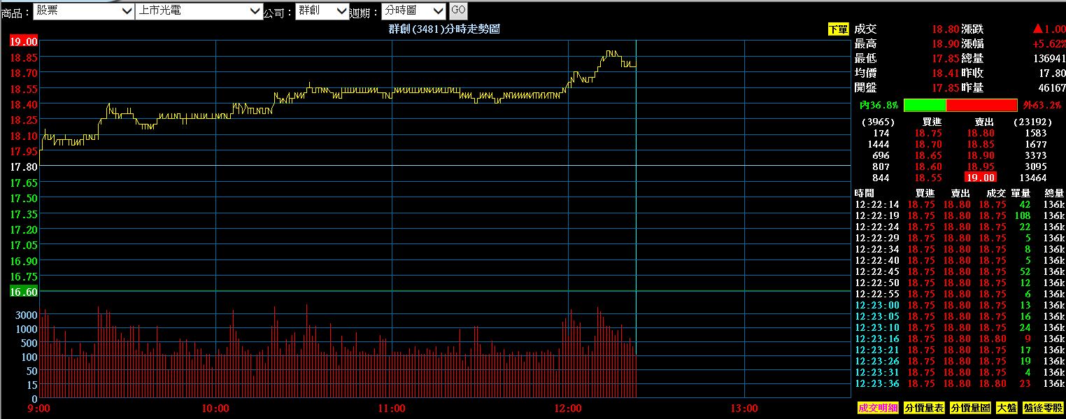Click the 18.75 best bid price
1066x419 pixels.
tap(928, 133)
